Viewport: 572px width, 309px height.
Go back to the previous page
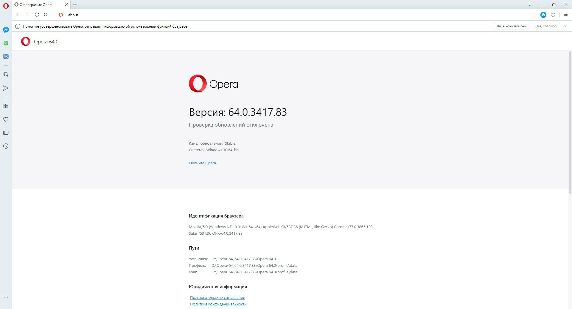[x=18, y=15]
